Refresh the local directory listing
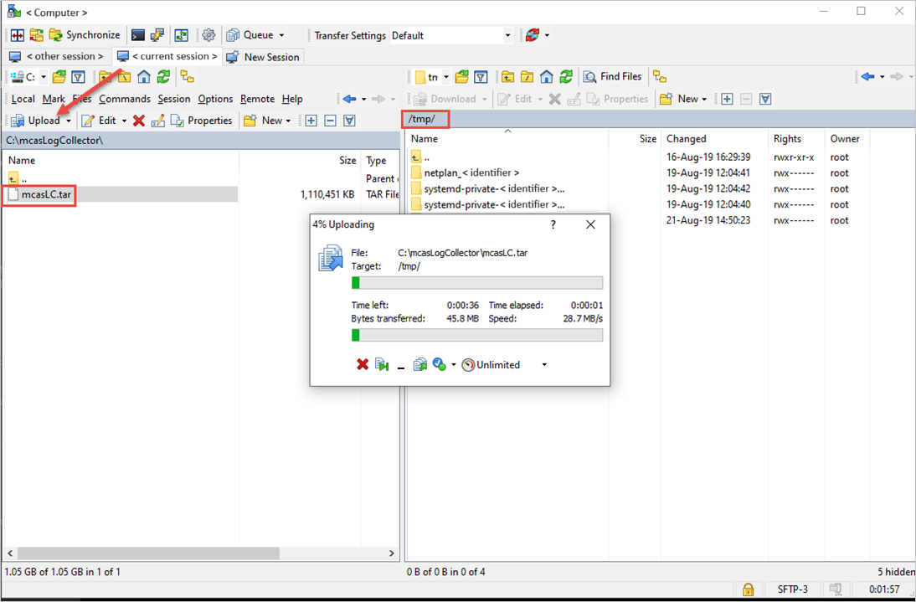This screenshot has width=916, height=602. 164,76
